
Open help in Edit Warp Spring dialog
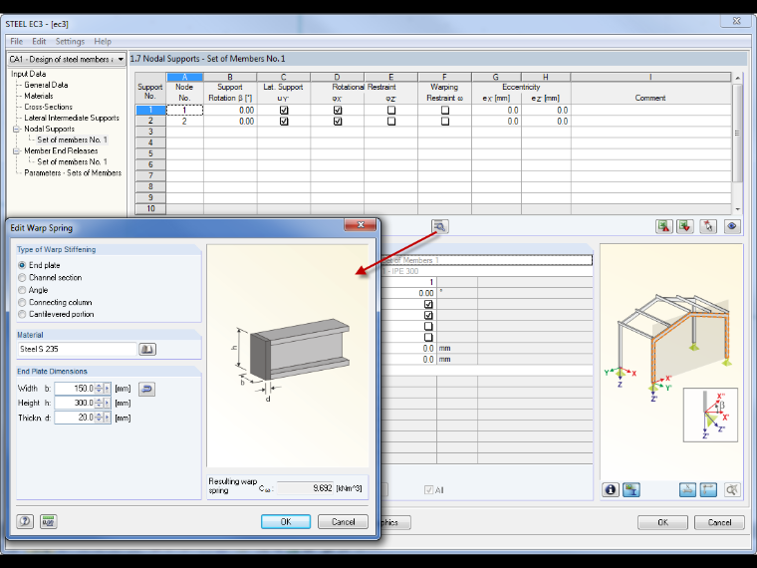pos(25,521)
